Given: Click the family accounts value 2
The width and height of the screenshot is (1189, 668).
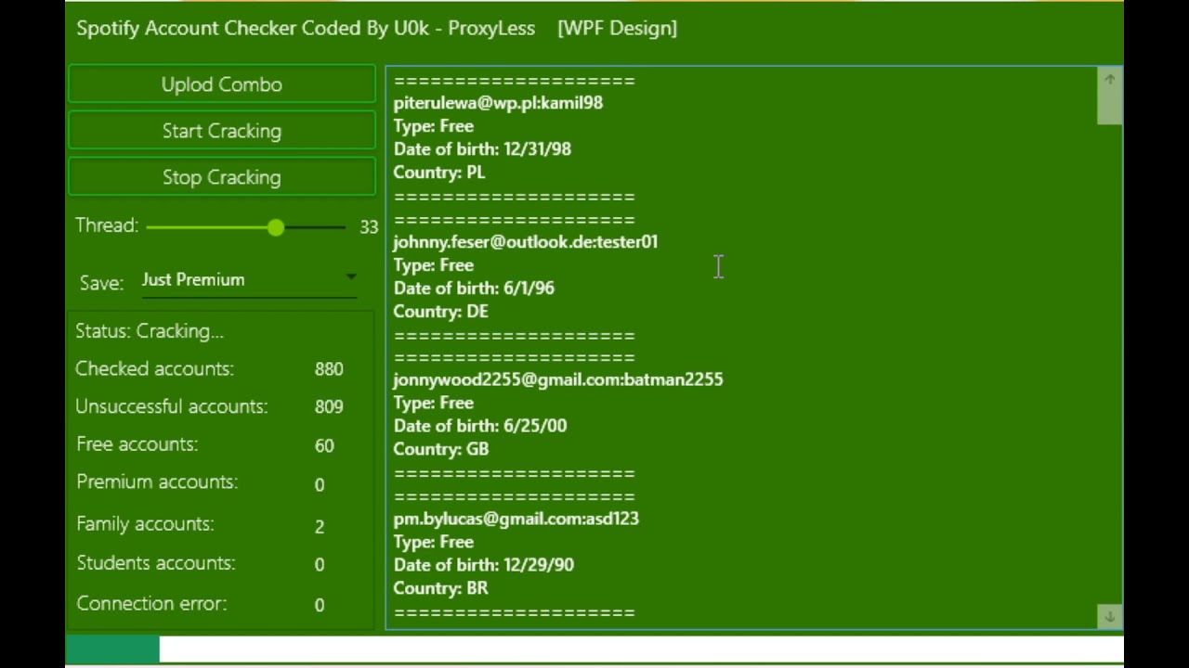Looking at the screenshot, I should click(320, 527).
